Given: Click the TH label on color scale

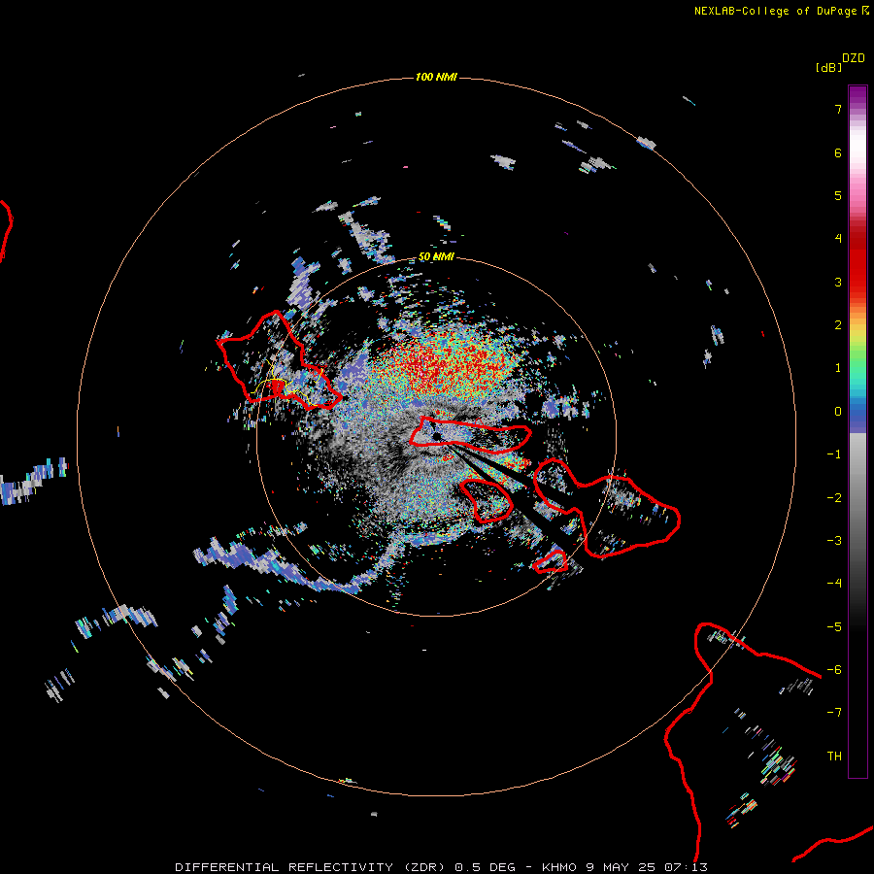Looking at the screenshot, I should 834,756.
